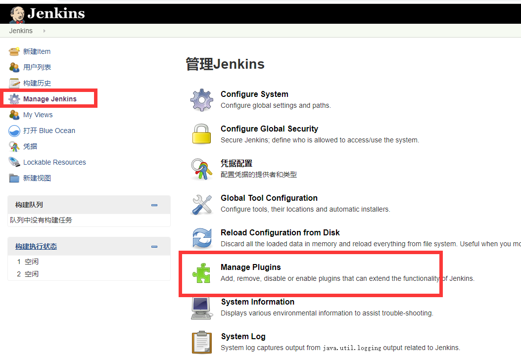Viewport: 521px width, 355px height.
Task: Click the 队列中没有构建任务 text
Action: tap(41, 220)
